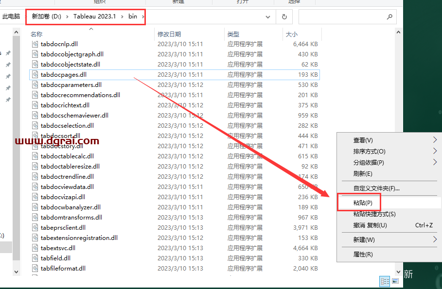The image size is (442, 289).
Task: Choose 自定义文件夹(F)... menu entry
Action: coord(389,188)
